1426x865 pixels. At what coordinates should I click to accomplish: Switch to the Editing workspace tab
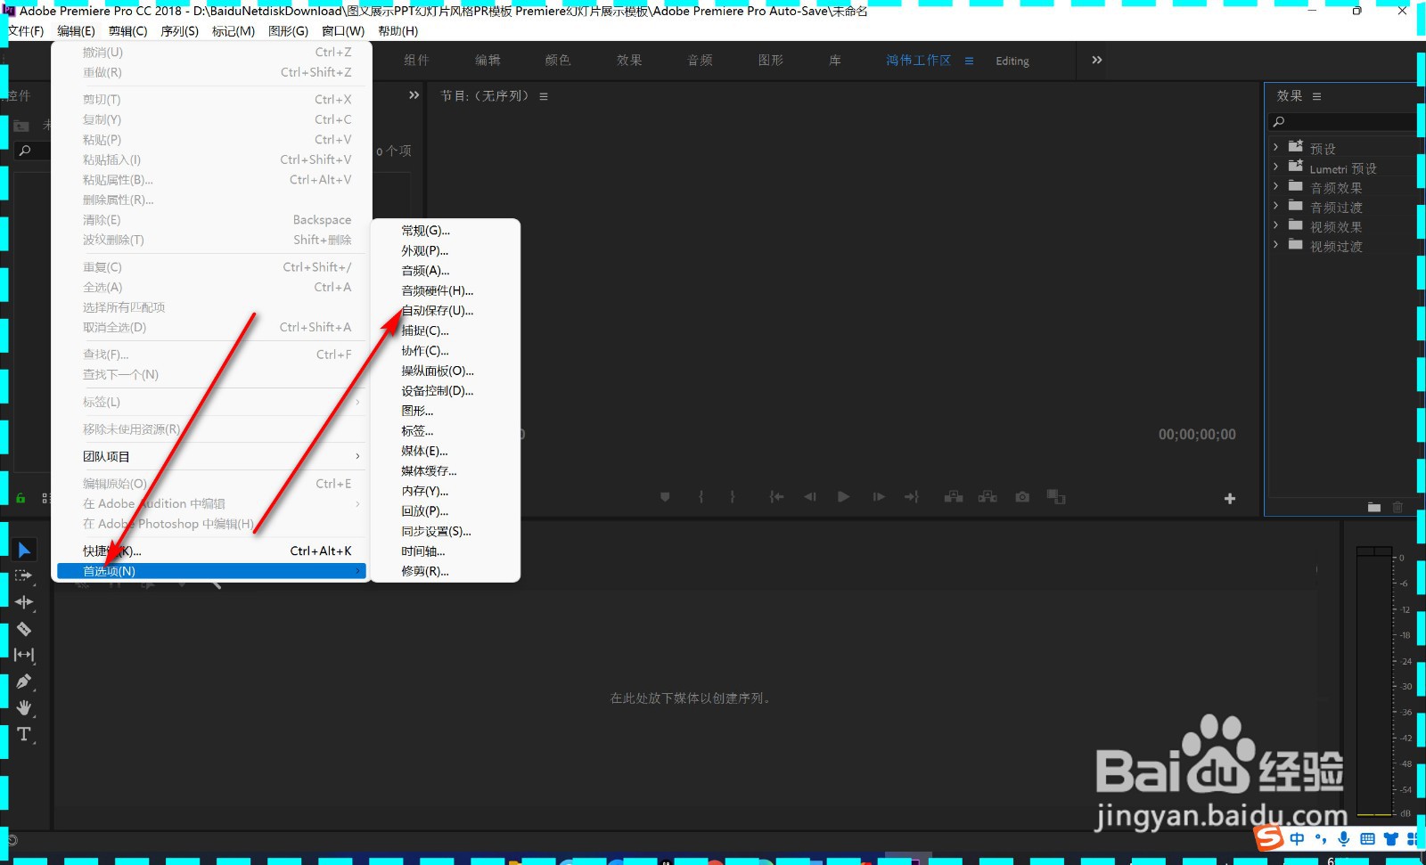[1012, 61]
